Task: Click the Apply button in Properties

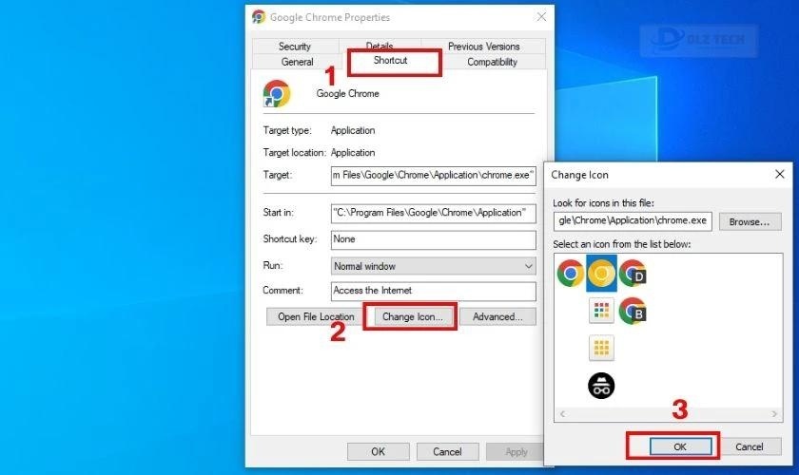Action: (516, 451)
